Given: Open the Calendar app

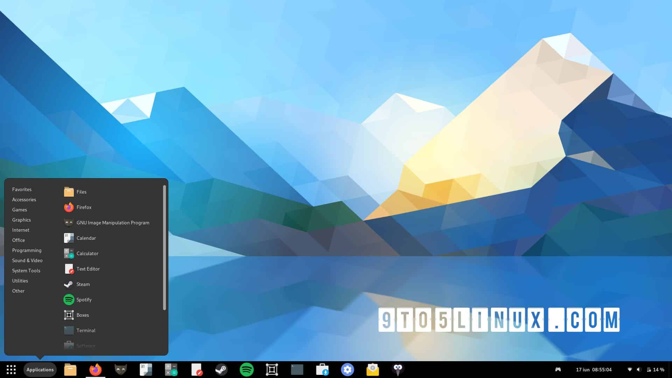Looking at the screenshot, I should point(86,238).
